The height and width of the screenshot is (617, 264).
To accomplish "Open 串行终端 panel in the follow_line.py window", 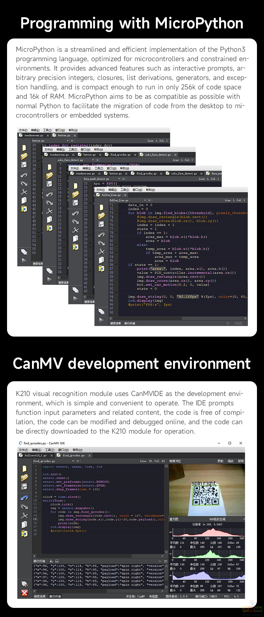I will 130,323.
